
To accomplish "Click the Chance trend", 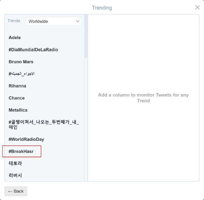I will click(x=17, y=98).
